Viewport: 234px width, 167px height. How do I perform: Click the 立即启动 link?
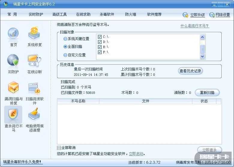[x=136, y=154]
